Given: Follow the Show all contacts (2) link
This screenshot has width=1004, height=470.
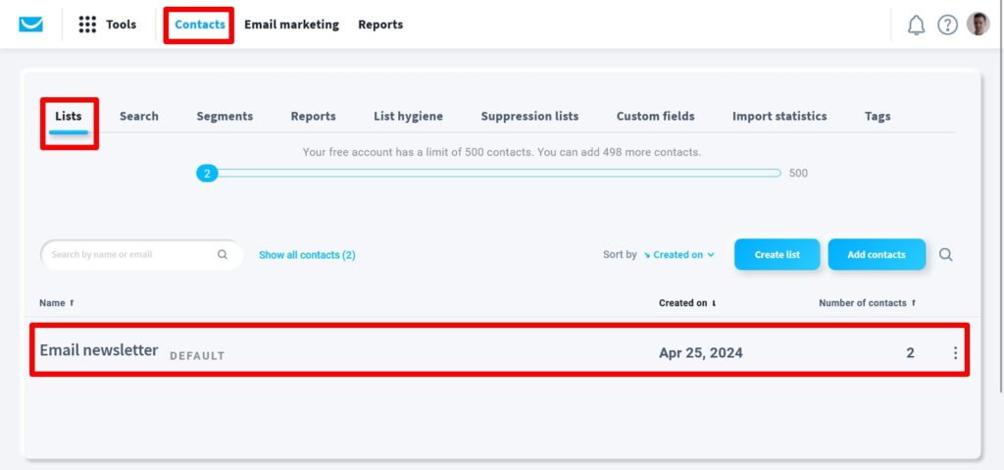Looking at the screenshot, I should coord(307,255).
